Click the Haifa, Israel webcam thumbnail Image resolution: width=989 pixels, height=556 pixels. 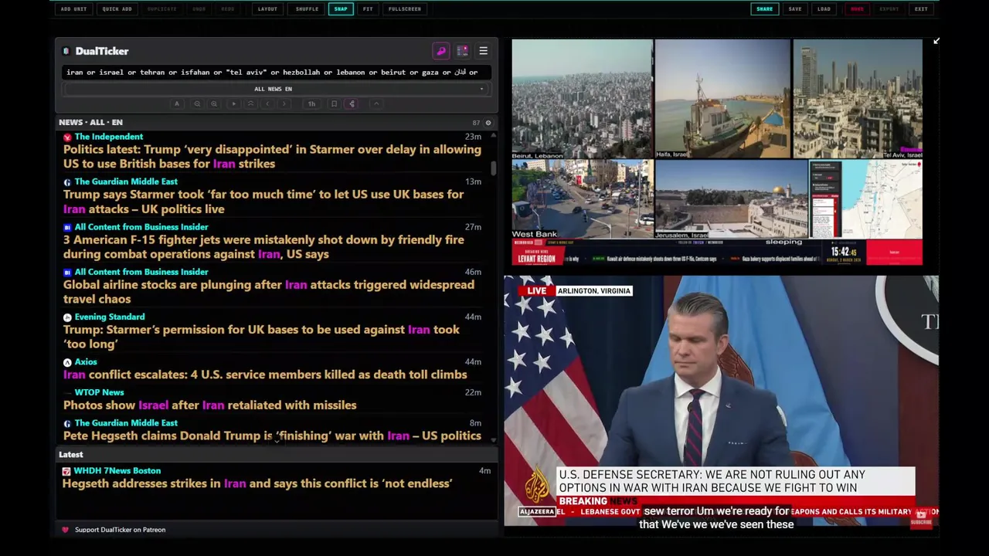722,99
